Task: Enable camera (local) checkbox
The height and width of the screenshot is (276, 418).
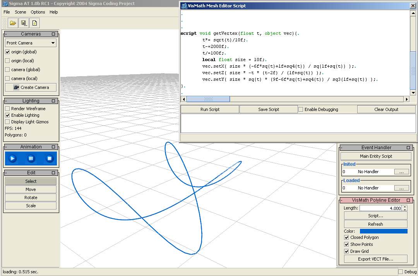Action: point(7,78)
